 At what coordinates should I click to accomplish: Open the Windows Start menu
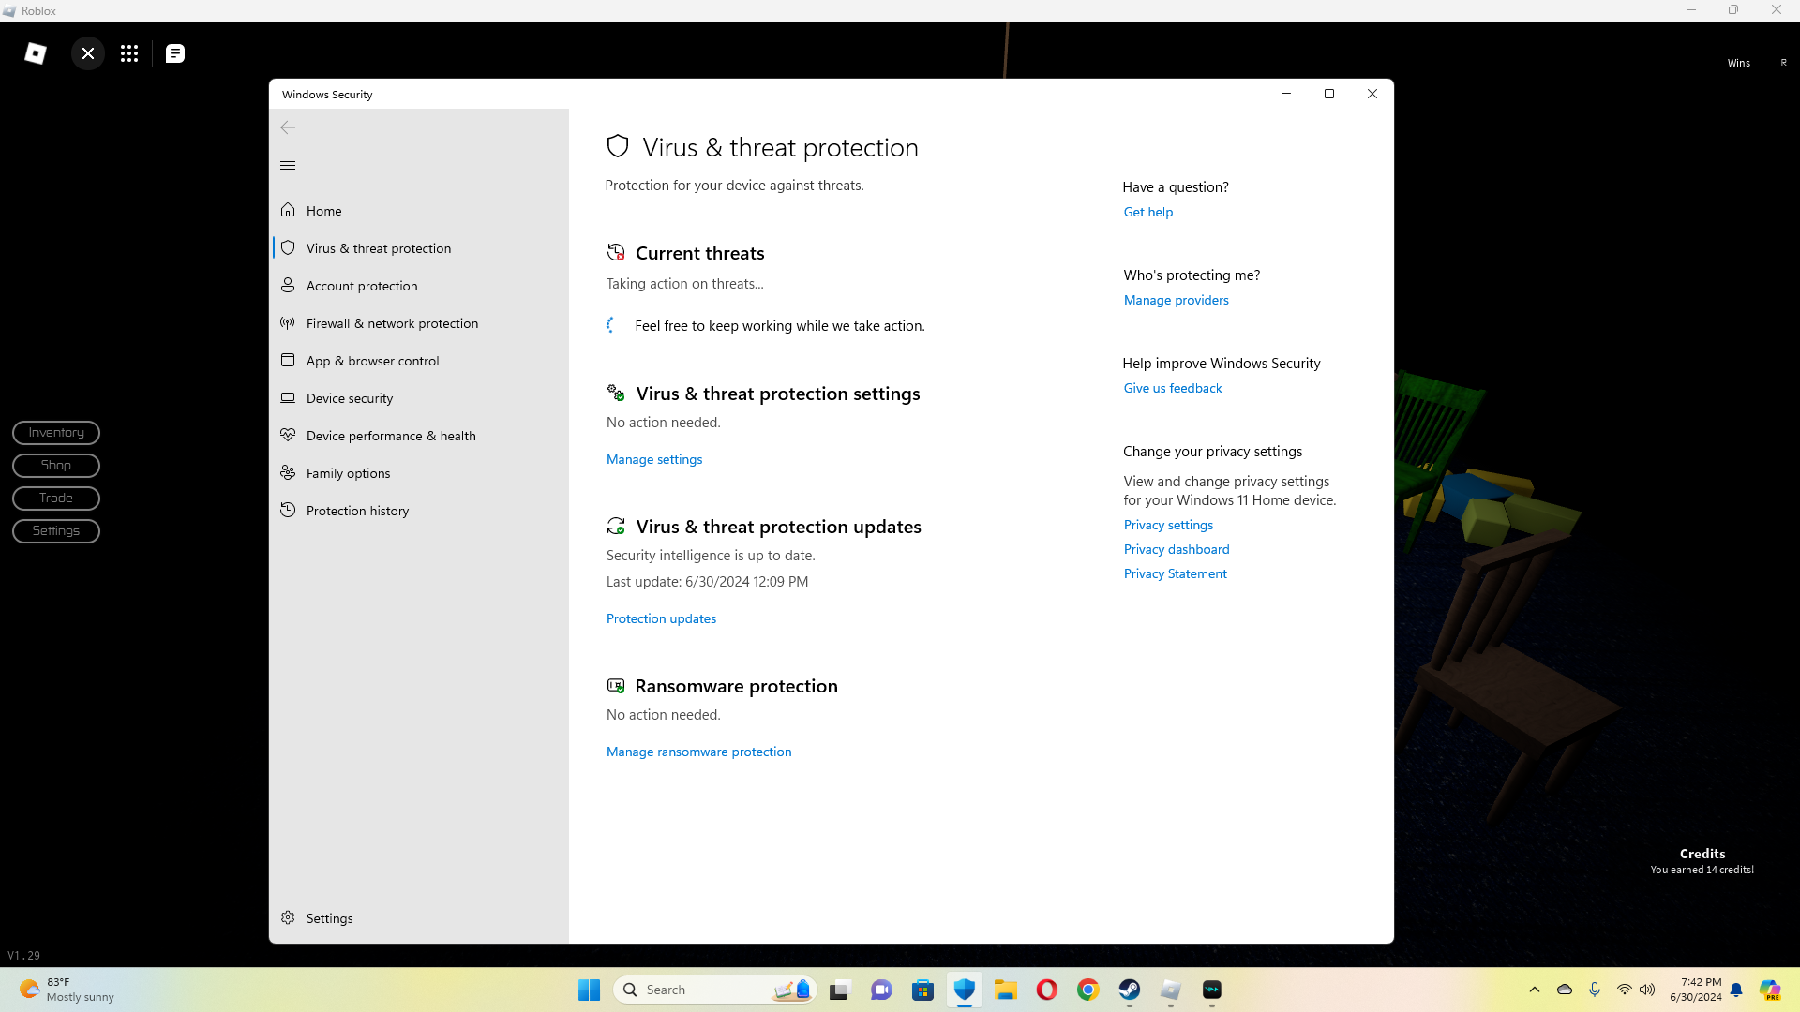pos(589,990)
